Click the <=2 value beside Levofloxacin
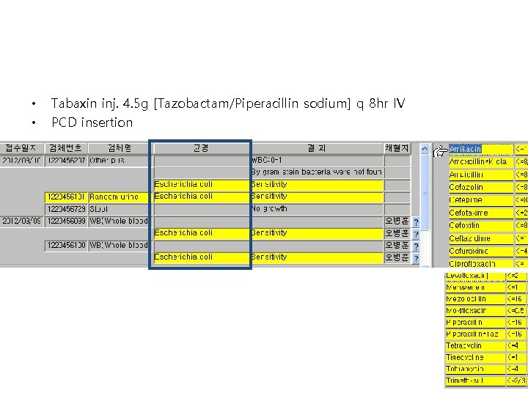 [x=516, y=276]
